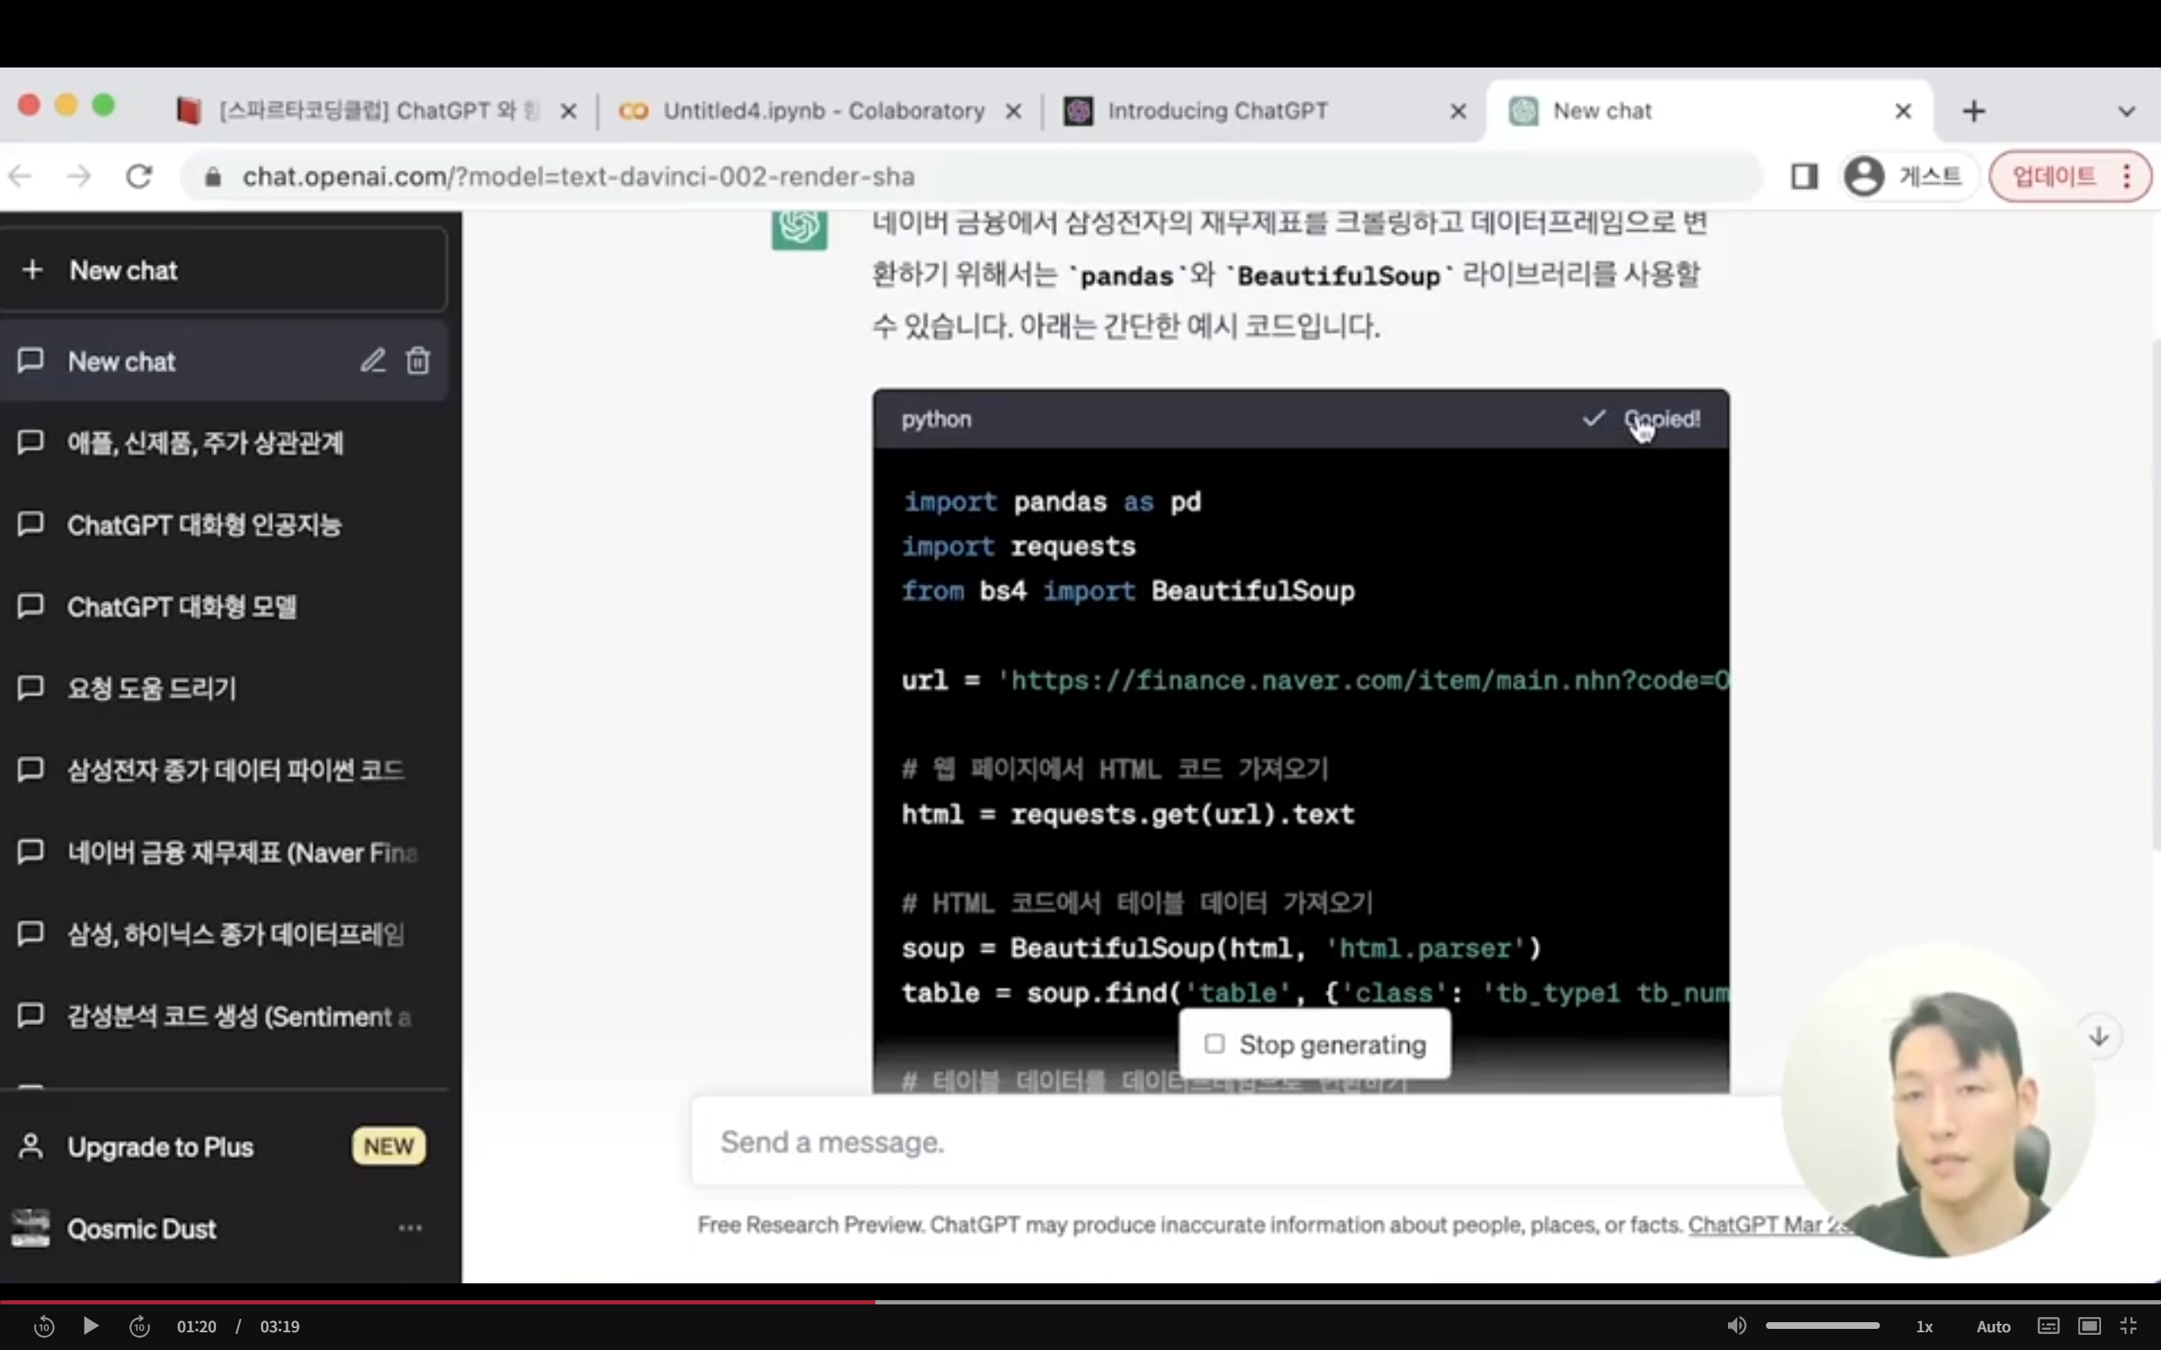
Task: Close the Untitled4.ipynb Colaboratory tab
Action: tap(1014, 111)
